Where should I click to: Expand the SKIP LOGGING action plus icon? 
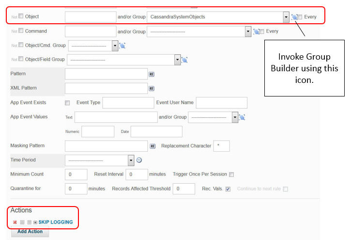pyautogui.click(x=35, y=222)
